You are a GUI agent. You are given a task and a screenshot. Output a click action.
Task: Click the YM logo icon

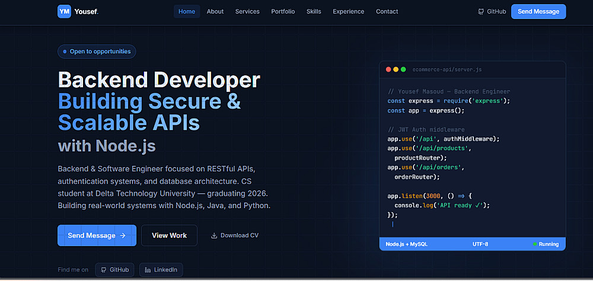[64, 11]
